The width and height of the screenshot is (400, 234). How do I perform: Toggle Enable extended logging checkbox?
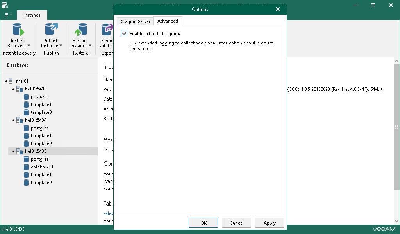coord(124,34)
